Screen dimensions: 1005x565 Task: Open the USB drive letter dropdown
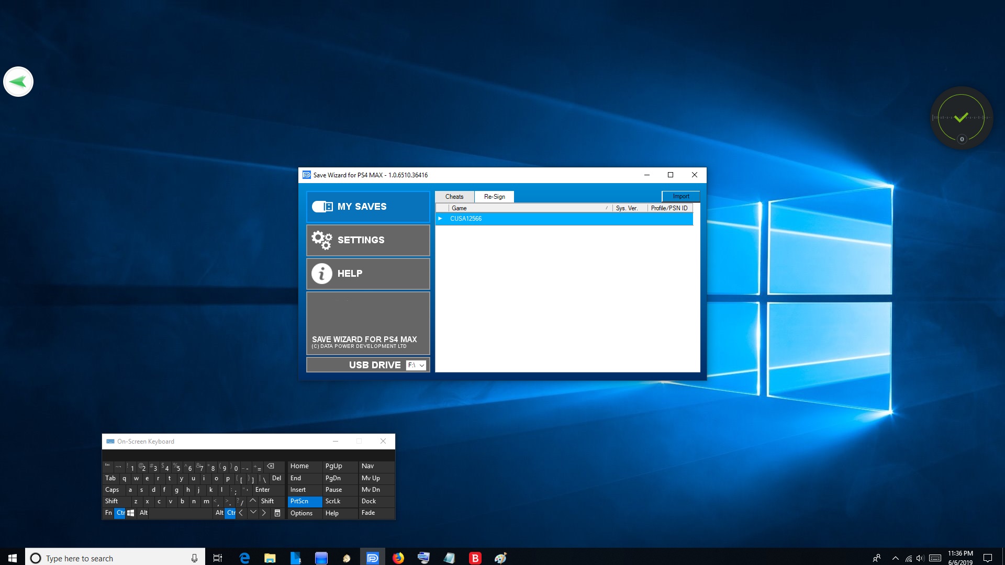click(x=417, y=365)
